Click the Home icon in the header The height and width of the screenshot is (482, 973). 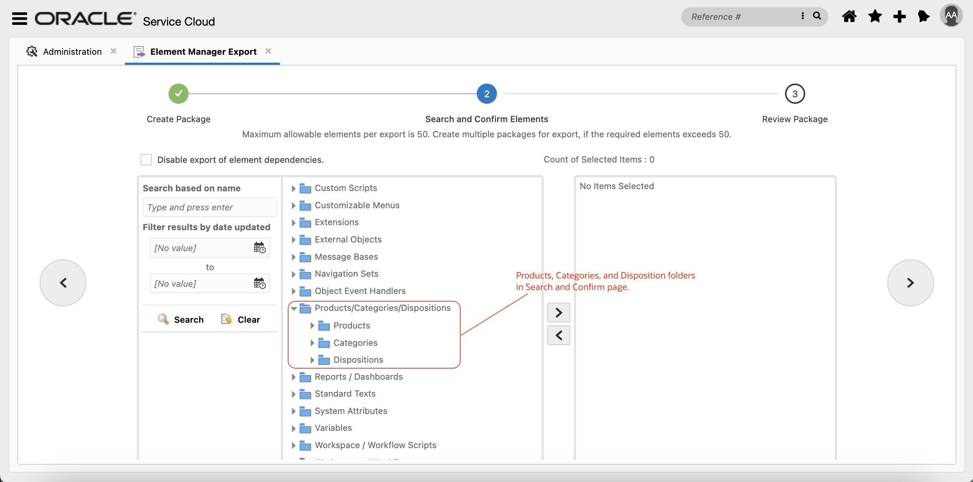(x=849, y=17)
